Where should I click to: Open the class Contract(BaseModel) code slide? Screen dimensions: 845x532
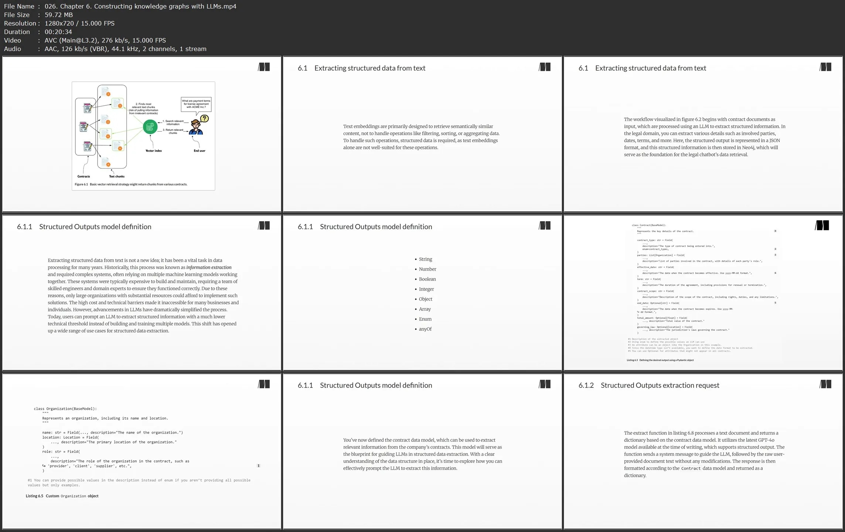(703, 293)
